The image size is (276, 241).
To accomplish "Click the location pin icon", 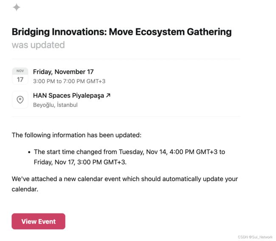I will [x=20, y=100].
